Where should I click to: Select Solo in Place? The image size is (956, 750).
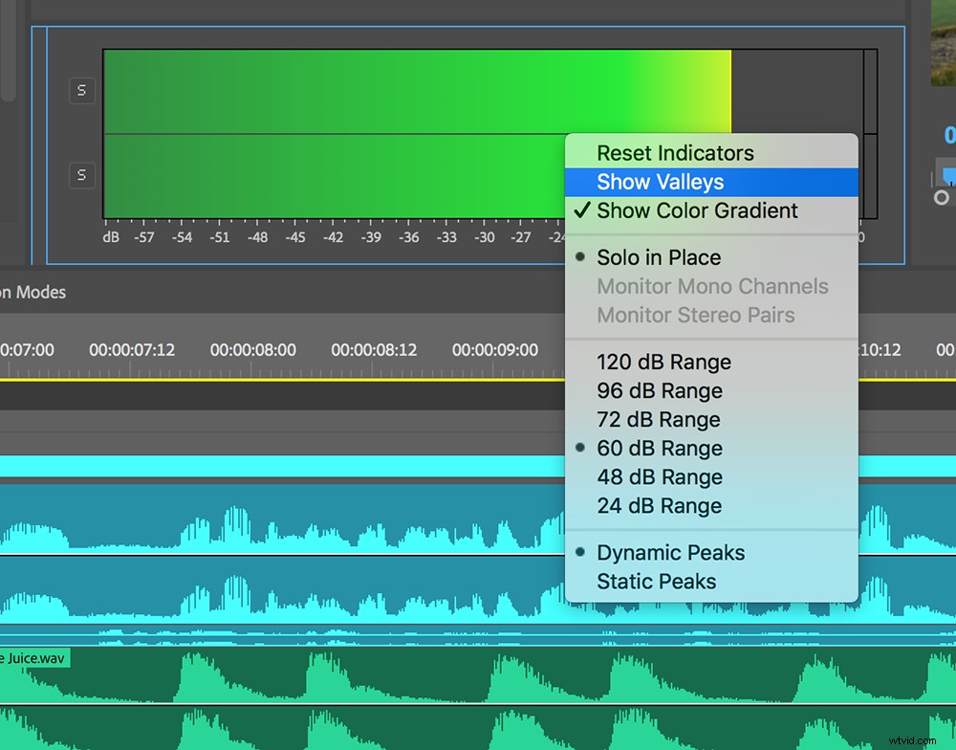(x=659, y=257)
